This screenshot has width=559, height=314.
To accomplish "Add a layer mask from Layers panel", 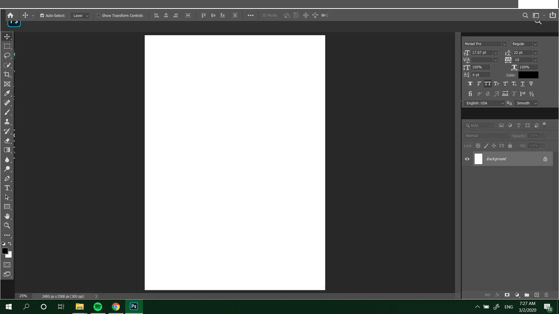I will 507,295.
